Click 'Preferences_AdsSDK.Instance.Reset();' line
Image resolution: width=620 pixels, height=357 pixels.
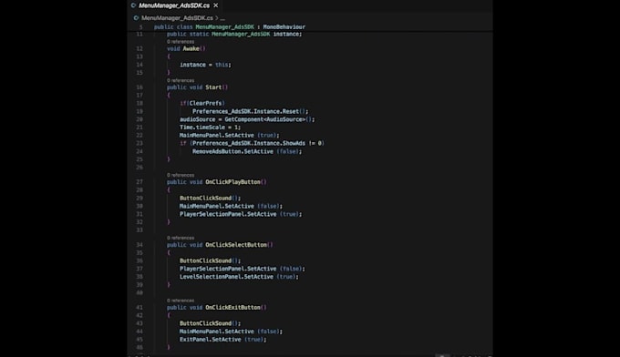coord(251,111)
